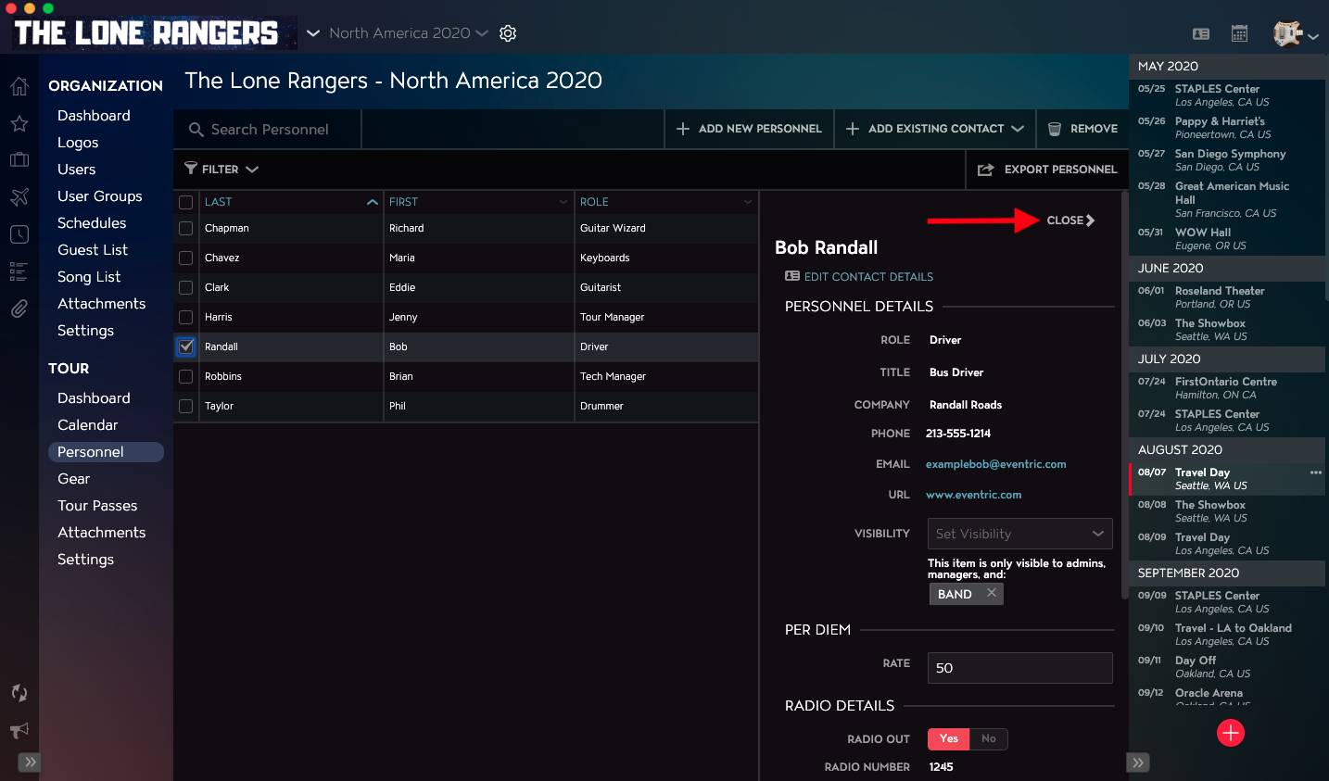Collapse the right schedule panel with double arrow

pyautogui.click(x=1138, y=762)
